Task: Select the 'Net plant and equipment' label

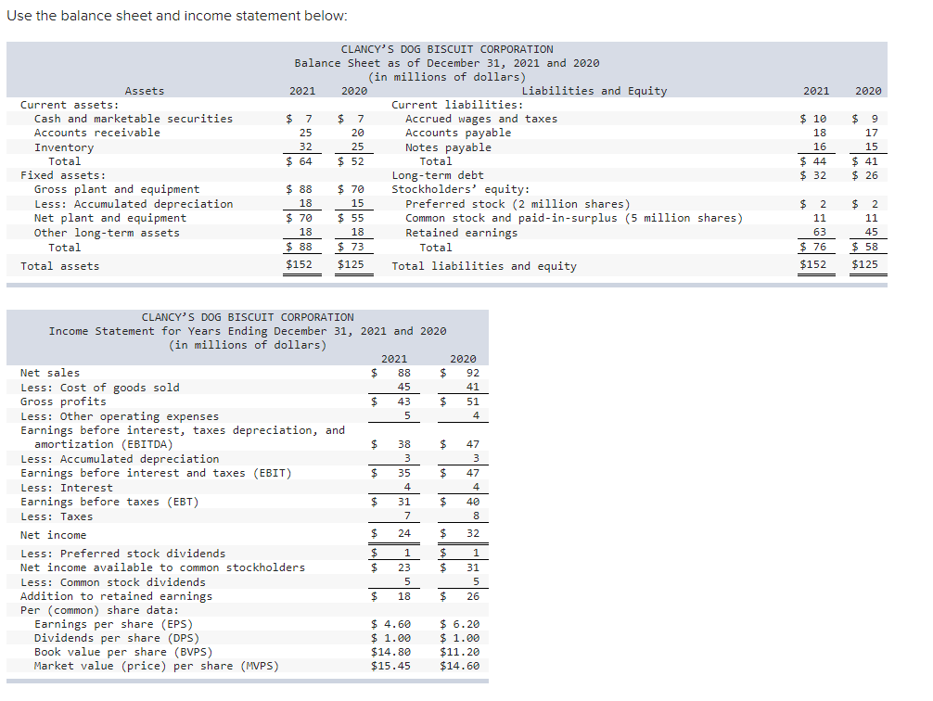Action: tap(110, 218)
